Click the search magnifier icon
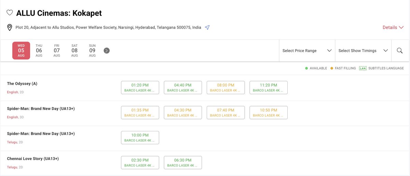 (400, 50)
